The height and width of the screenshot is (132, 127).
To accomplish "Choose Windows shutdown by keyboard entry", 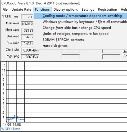I will tap(80, 22).
